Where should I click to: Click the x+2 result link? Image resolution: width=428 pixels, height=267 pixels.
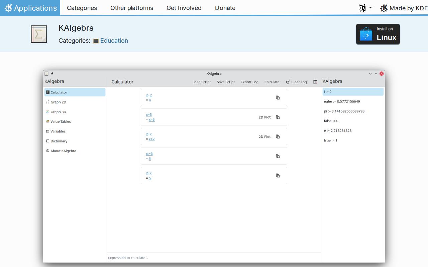click(152, 139)
